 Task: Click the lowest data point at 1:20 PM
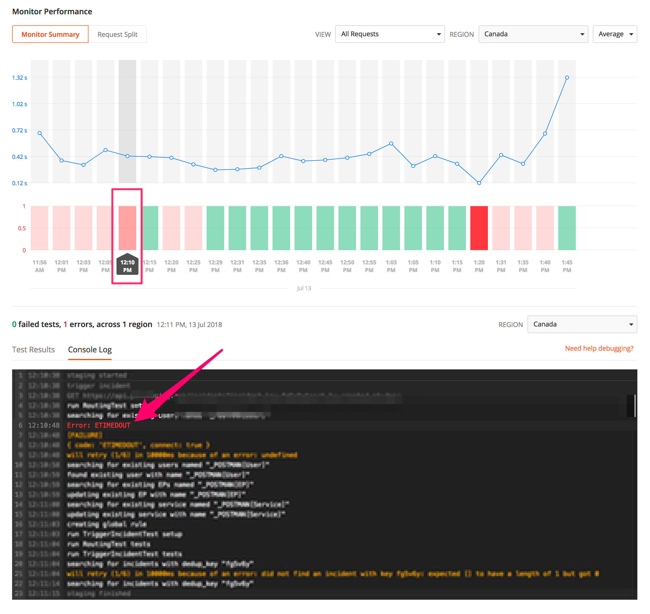click(x=479, y=183)
